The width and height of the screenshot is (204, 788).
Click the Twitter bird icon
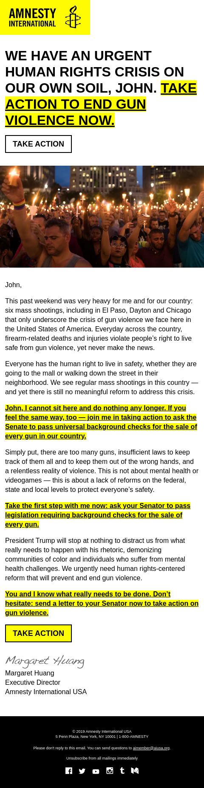tap(82, 771)
